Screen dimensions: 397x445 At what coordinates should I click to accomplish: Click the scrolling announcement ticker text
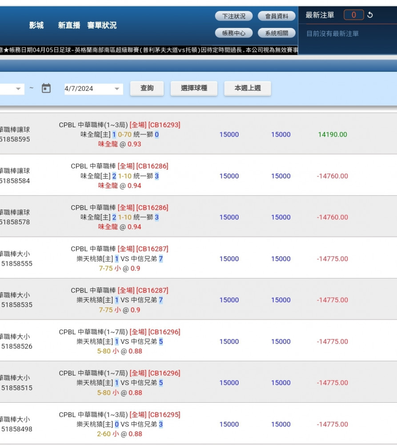[148, 50]
